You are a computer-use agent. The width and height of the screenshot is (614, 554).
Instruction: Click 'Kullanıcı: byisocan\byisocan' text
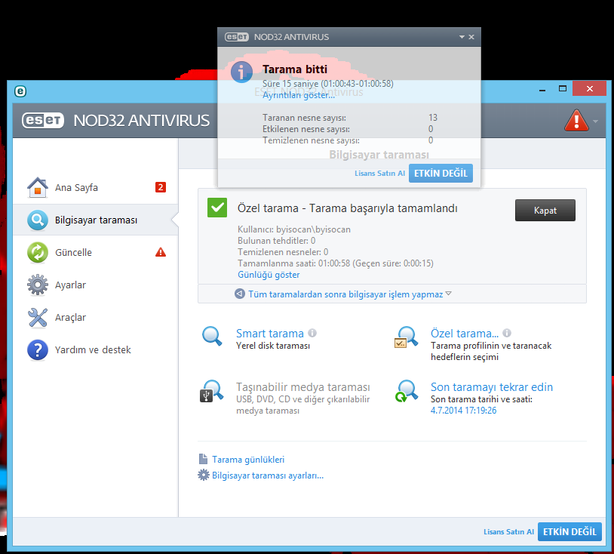[293, 229]
